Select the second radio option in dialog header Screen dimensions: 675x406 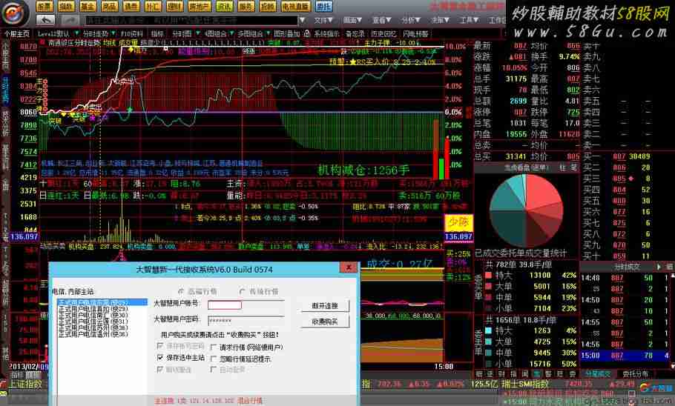coord(243,291)
